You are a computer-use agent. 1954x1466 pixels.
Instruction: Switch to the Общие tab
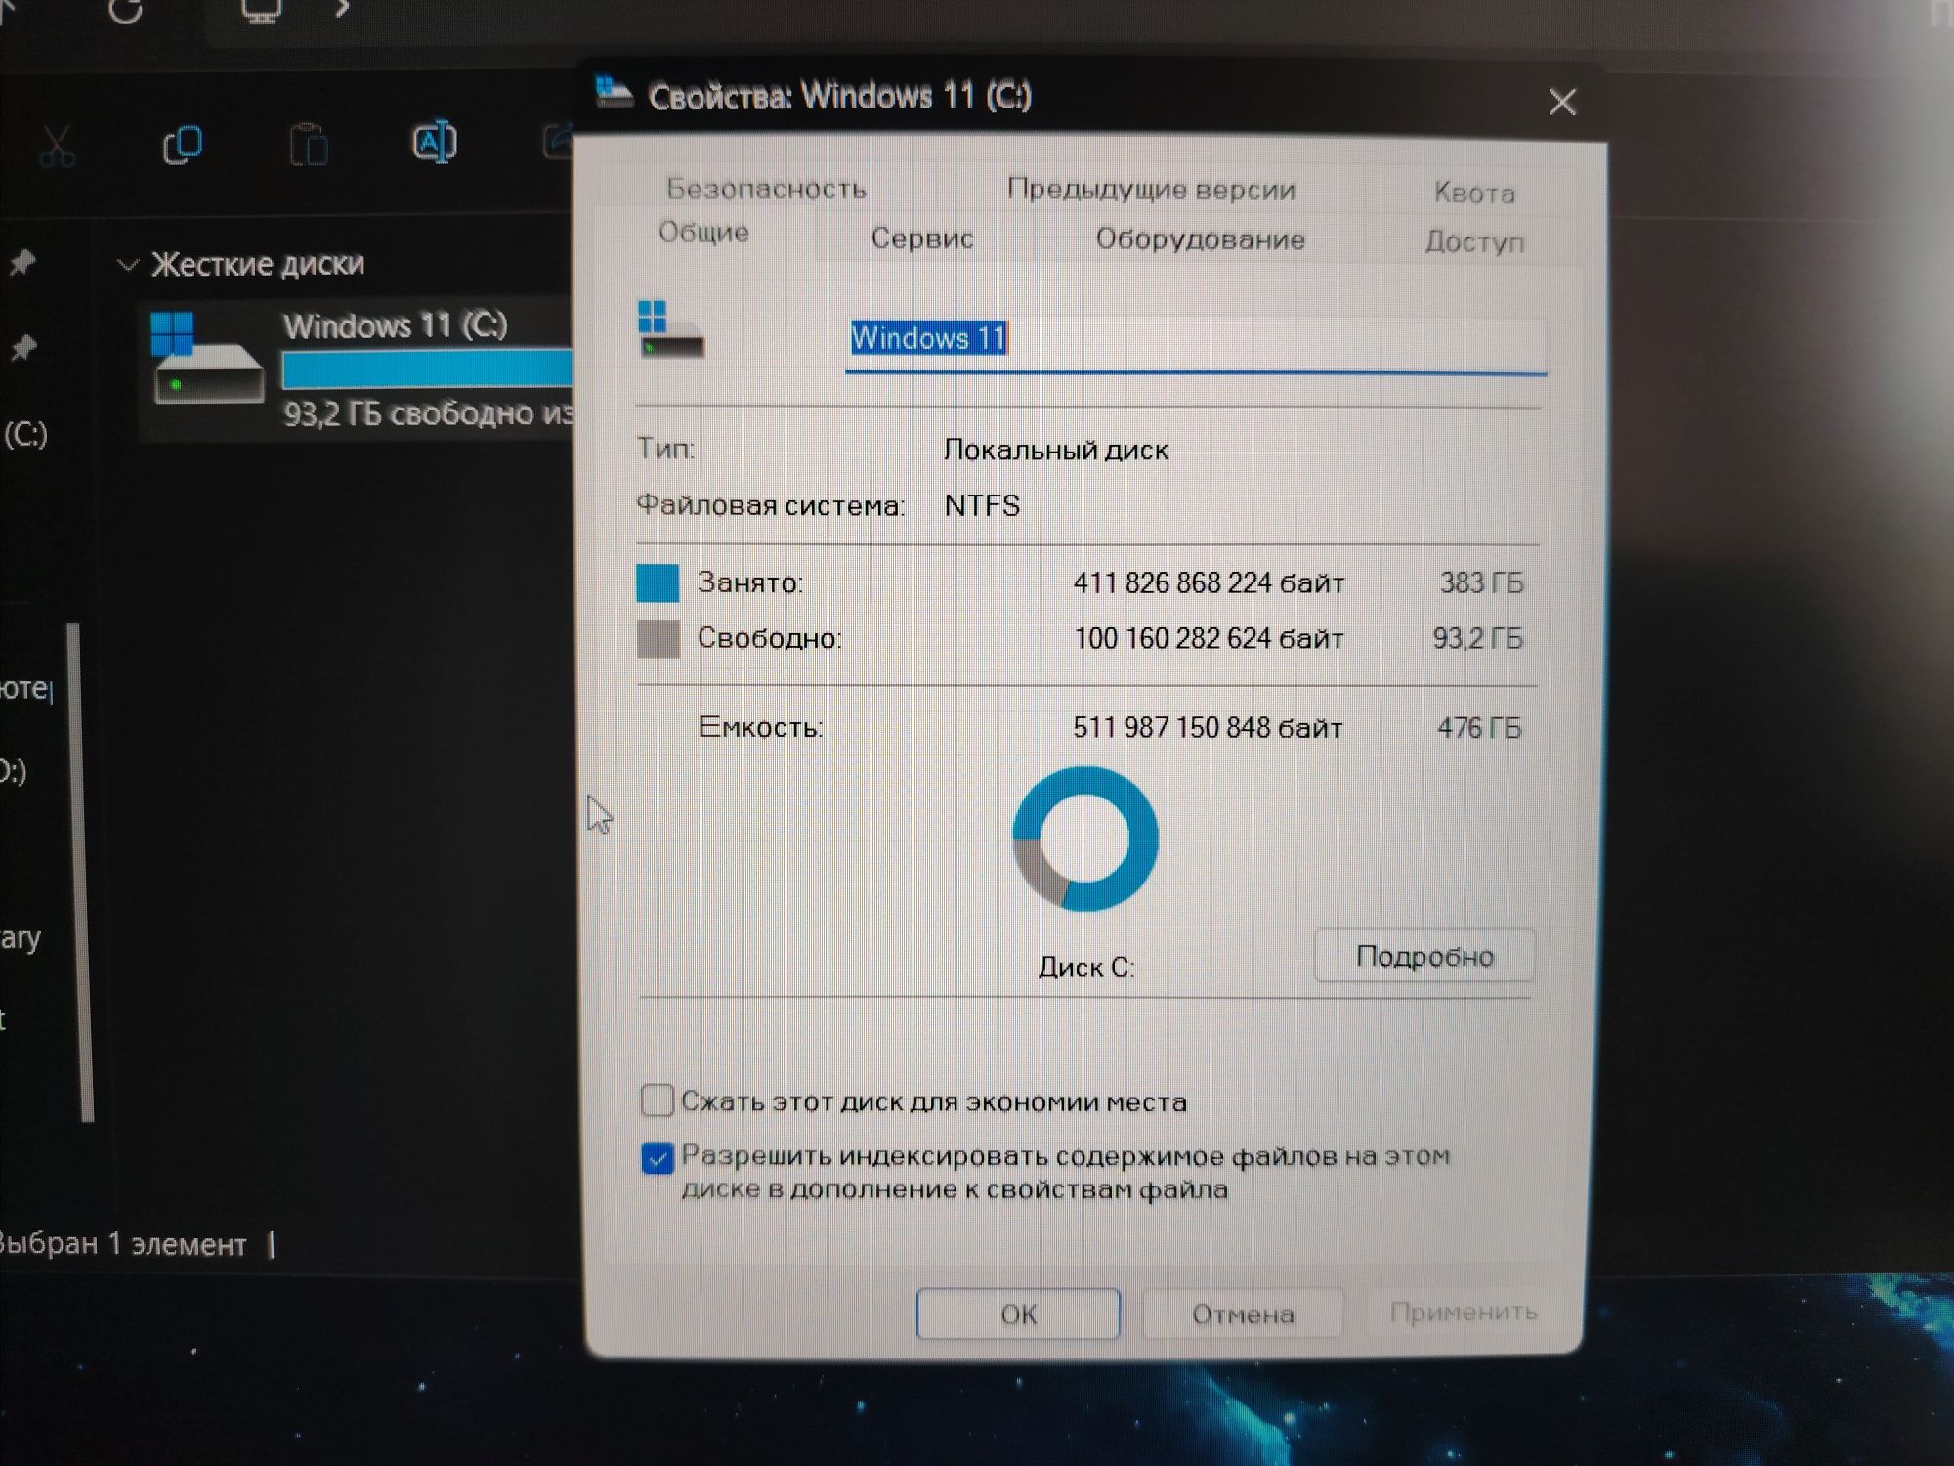coord(703,233)
